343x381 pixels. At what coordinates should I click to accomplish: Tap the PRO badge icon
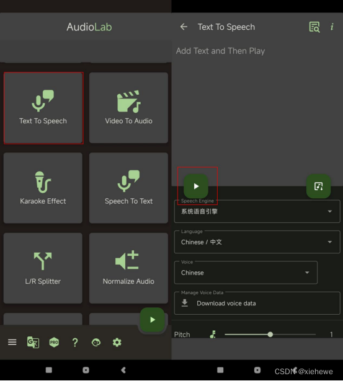pyautogui.click(x=54, y=343)
